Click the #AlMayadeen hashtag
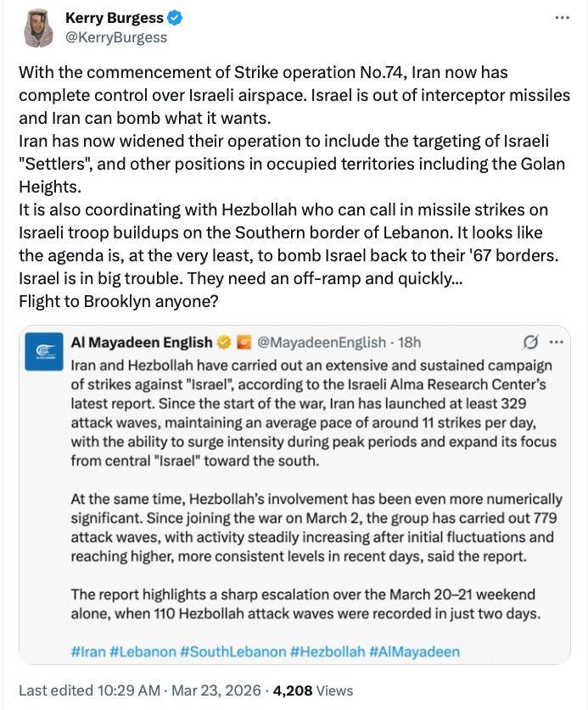The width and height of the screenshot is (588, 710). pyautogui.click(x=415, y=651)
